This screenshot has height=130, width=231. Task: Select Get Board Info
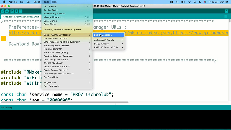pos(67,77)
